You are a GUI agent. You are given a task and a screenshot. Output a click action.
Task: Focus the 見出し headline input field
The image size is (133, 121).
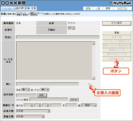(x=58, y=37)
